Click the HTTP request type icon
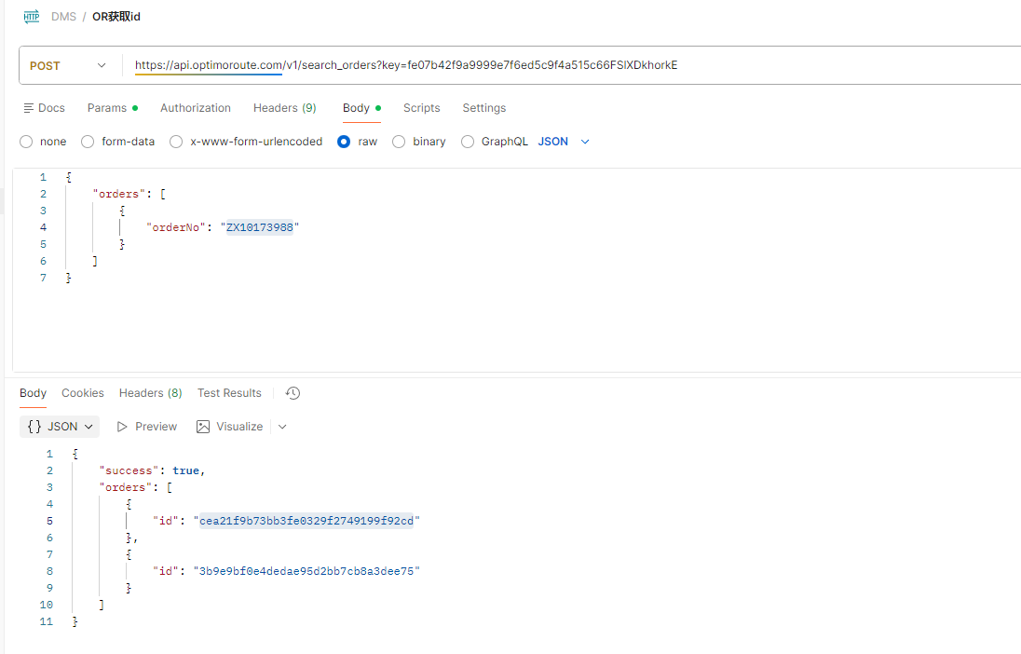This screenshot has width=1021, height=654. tap(32, 17)
